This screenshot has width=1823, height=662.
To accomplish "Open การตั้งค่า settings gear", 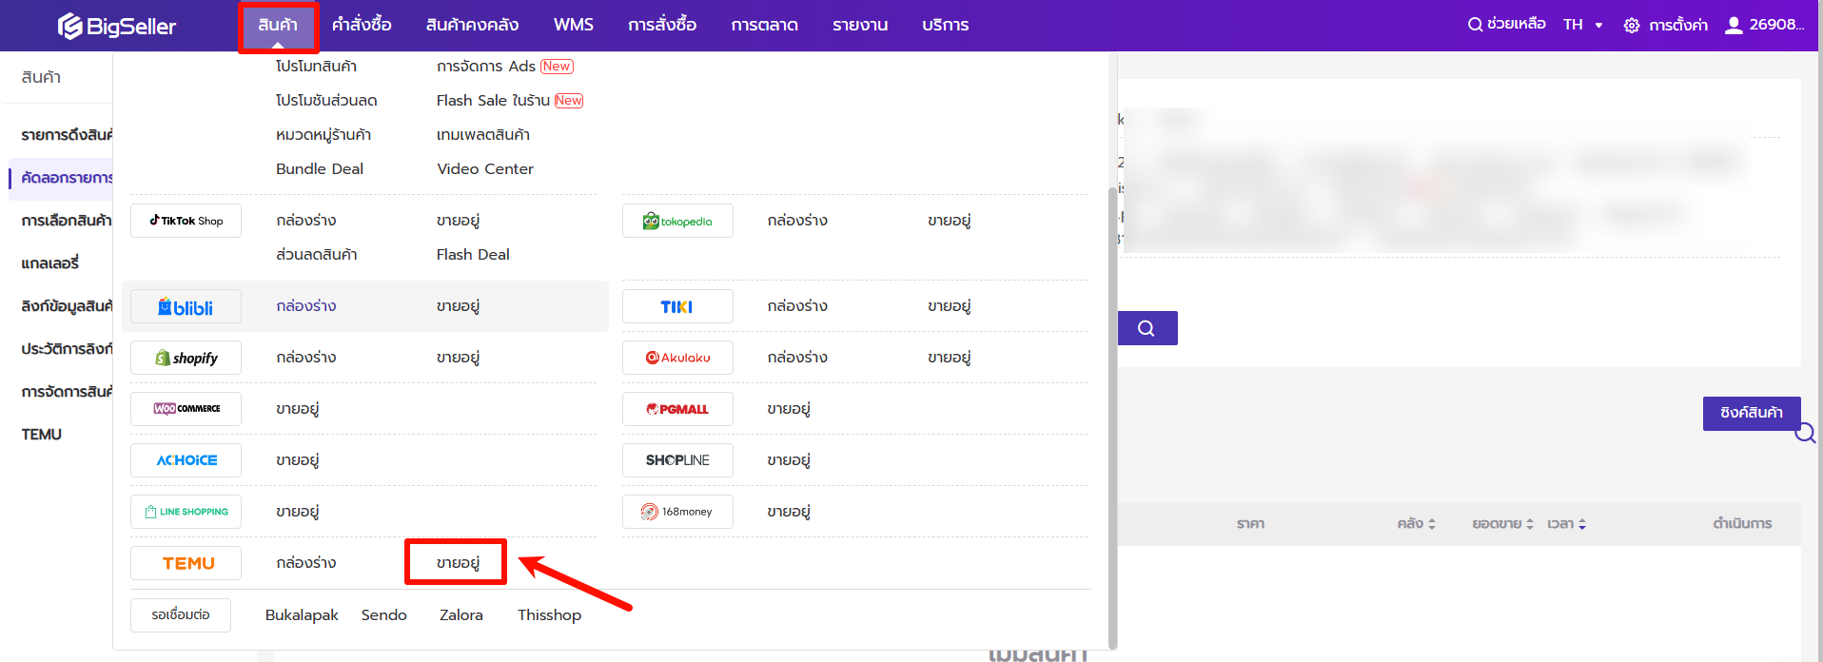I will point(1665,26).
